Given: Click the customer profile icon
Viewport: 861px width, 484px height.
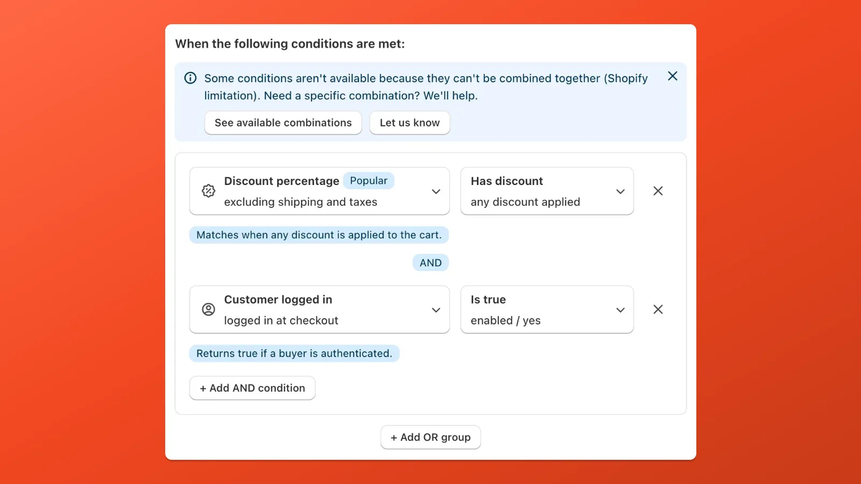Looking at the screenshot, I should [x=208, y=309].
